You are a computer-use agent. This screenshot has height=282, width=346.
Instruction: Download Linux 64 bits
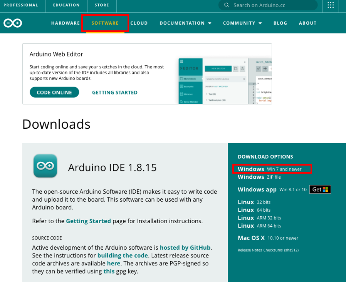[254, 210]
